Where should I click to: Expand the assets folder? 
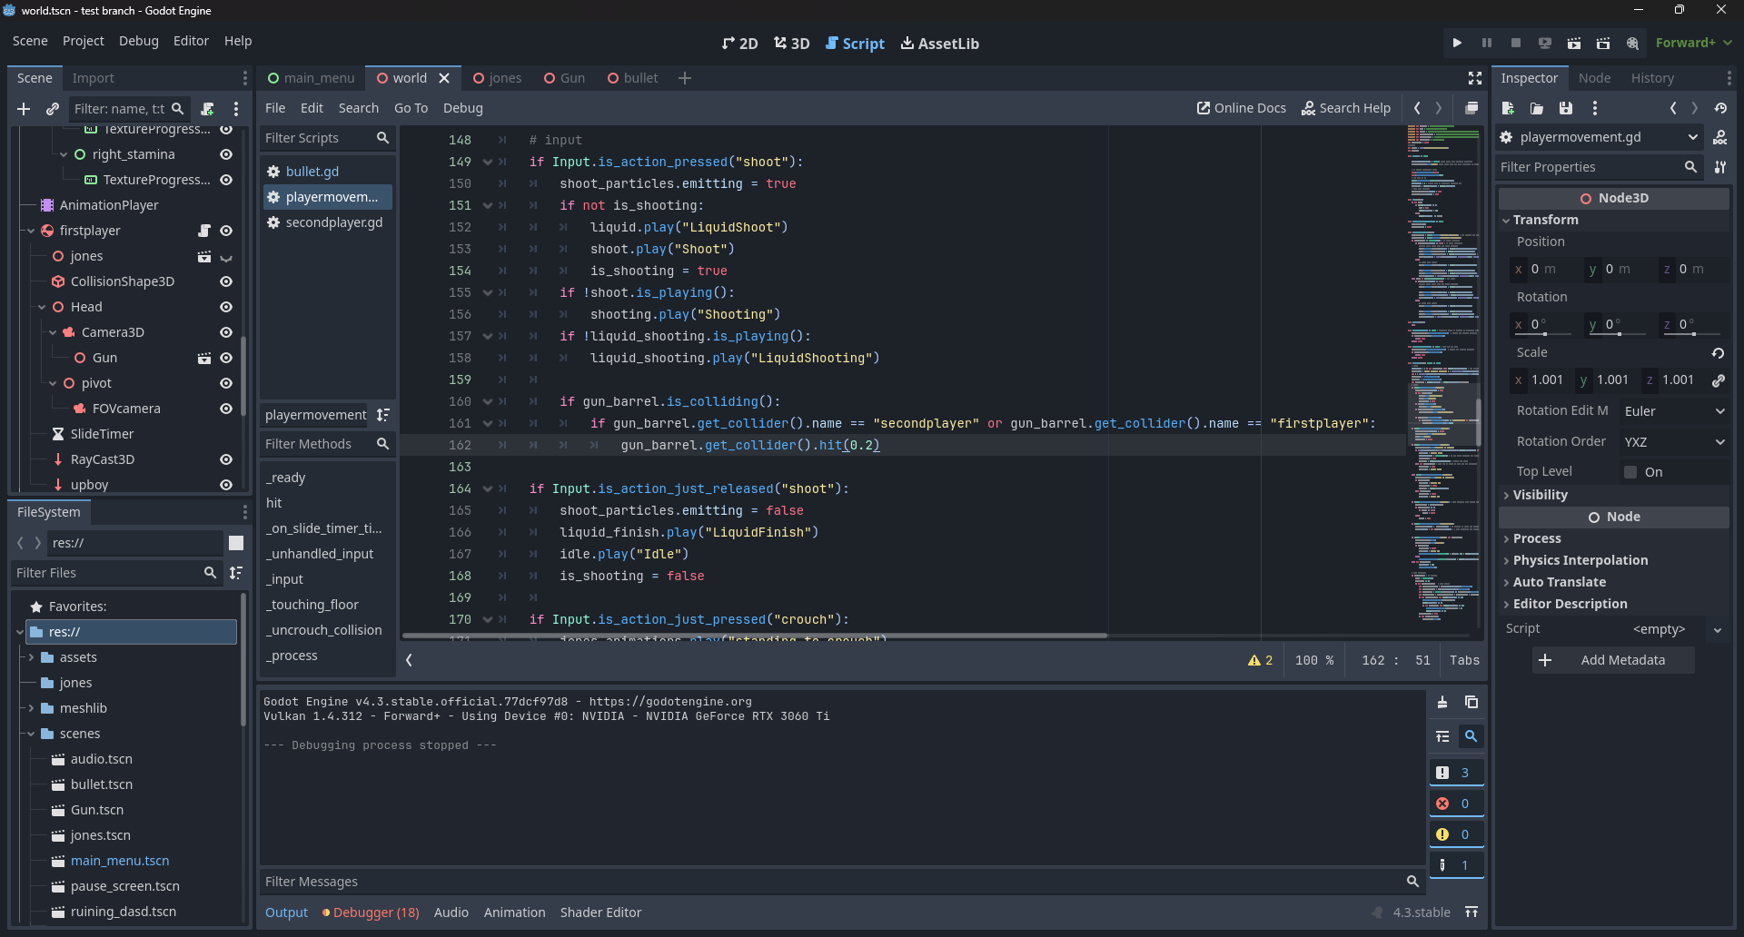tap(31, 657)
